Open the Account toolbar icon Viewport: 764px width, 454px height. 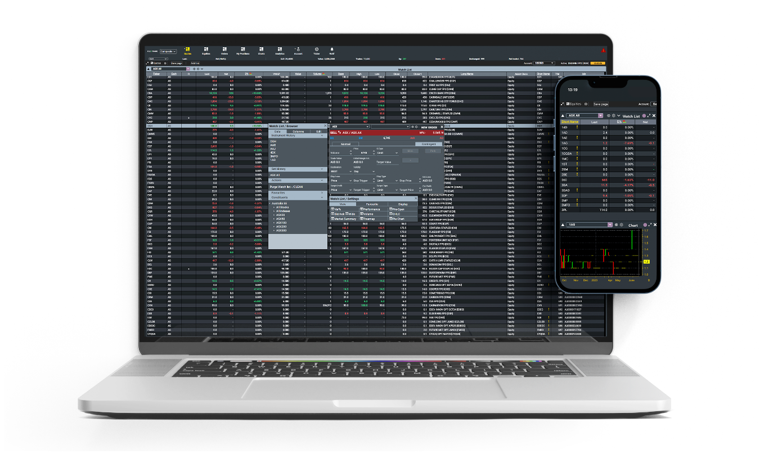point(298,48)
